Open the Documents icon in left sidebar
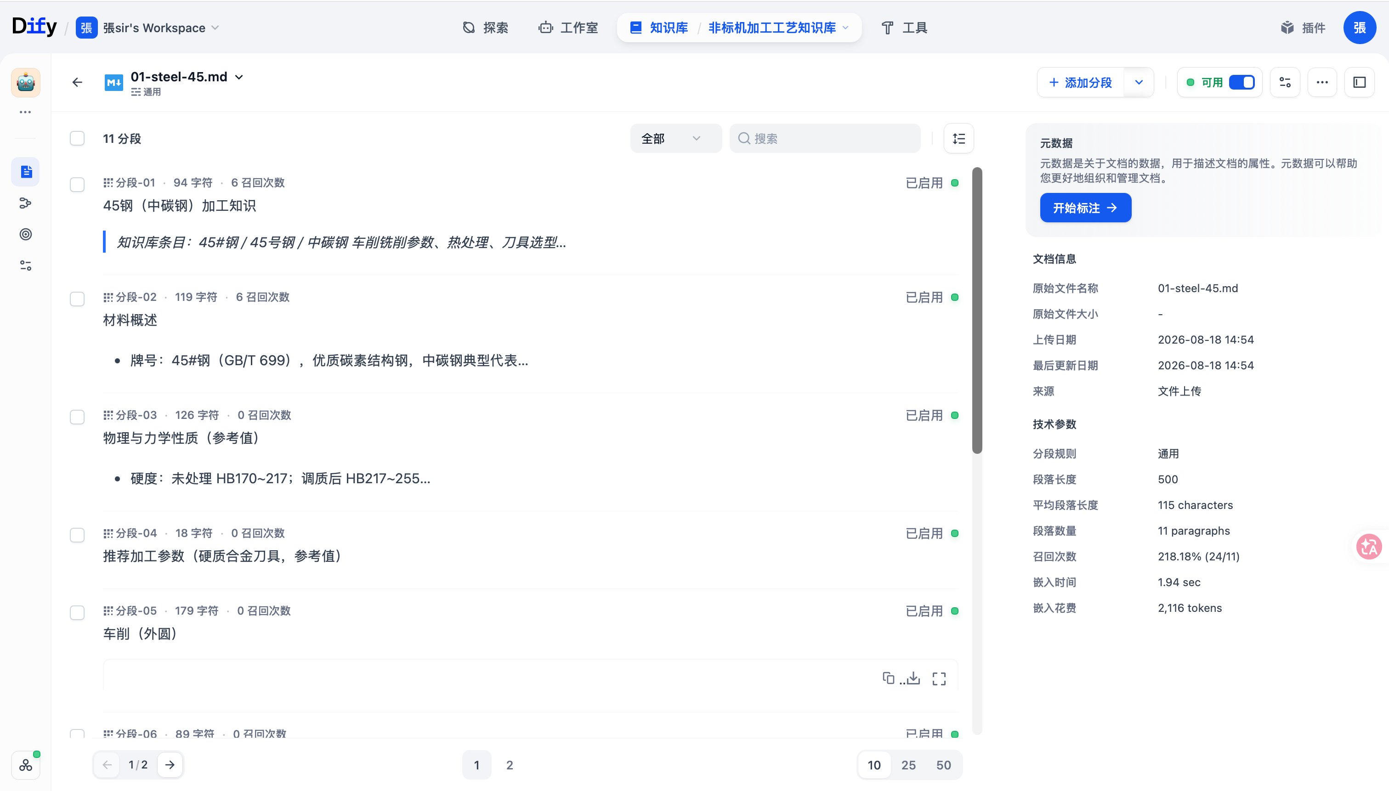Image resolution: width=1389 pixels, height=791 pixels. 26,172
